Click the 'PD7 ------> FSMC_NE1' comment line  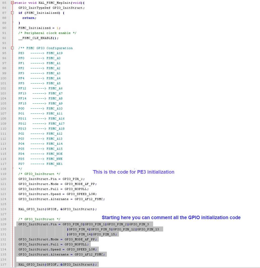40,164
